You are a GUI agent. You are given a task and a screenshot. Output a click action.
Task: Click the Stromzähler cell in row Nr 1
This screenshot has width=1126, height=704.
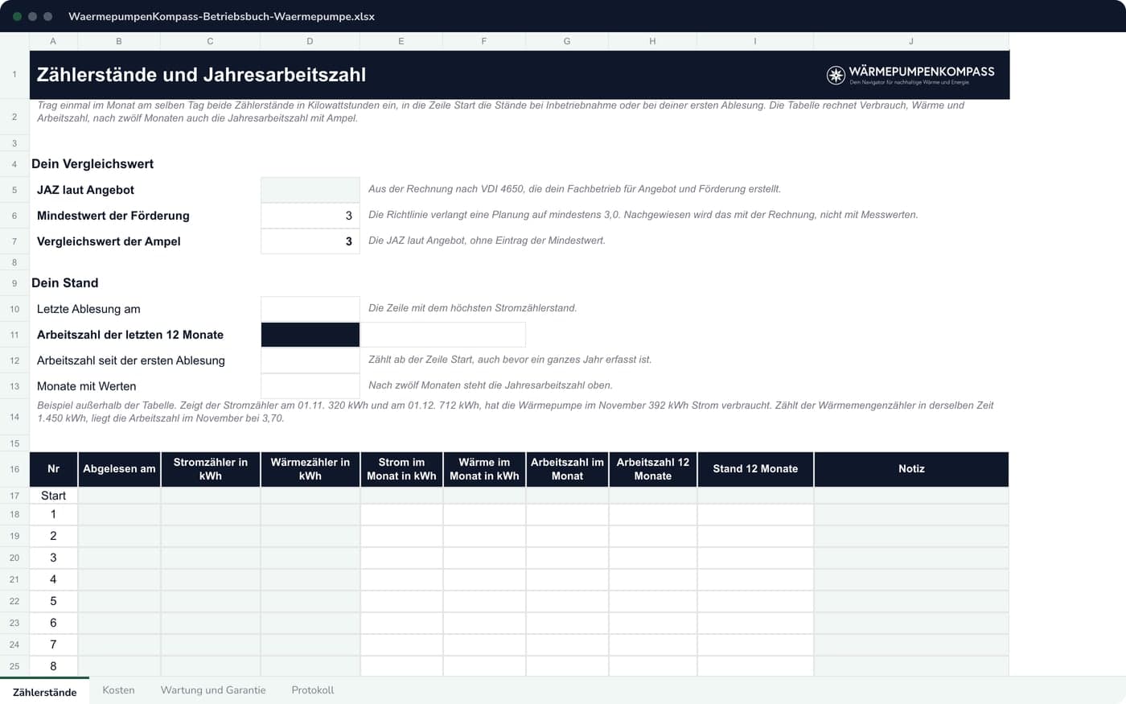click(211, 514)
